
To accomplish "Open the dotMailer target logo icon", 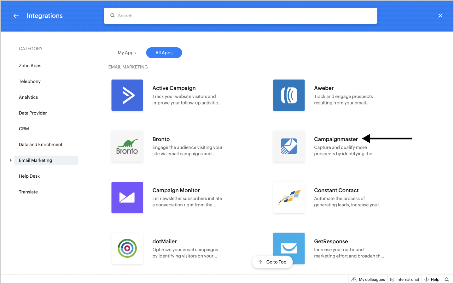I will (127, 249).
